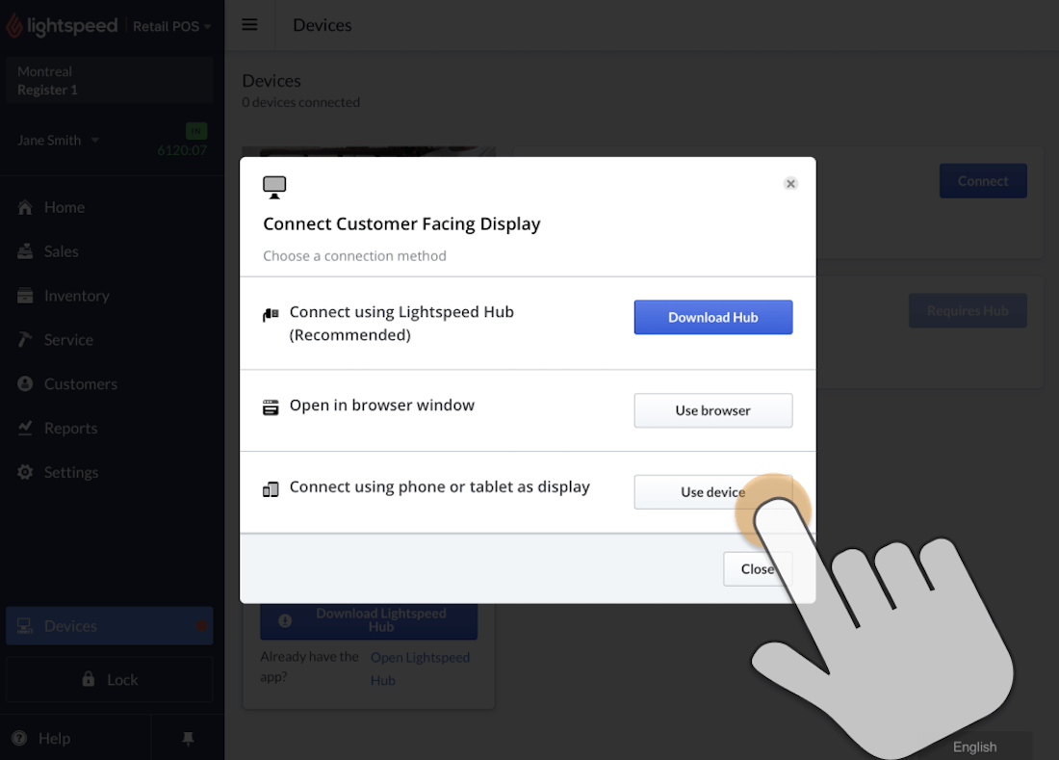Open the Inventory menu item
Viewport: 1059px width, 760px height.
pyautogui.click(x=76, y=296)
